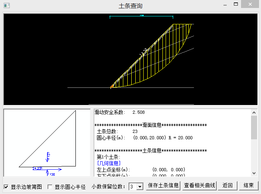Enable the 显示圆心半径 checkbox
This screenshot has height=194, width=261.
[50, 187]
